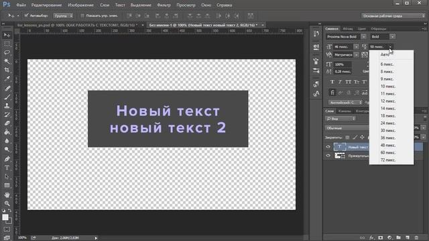Click the create new layer icon
Screen dimensions: 429x241
408,238
